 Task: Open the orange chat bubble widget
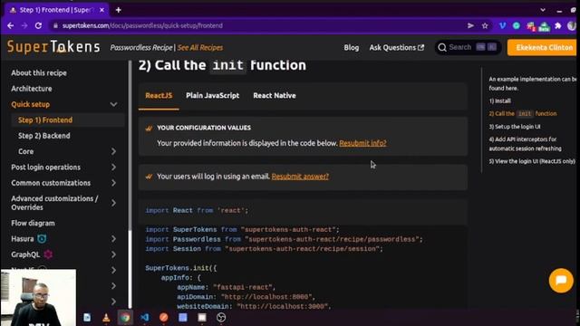[561, 281]
